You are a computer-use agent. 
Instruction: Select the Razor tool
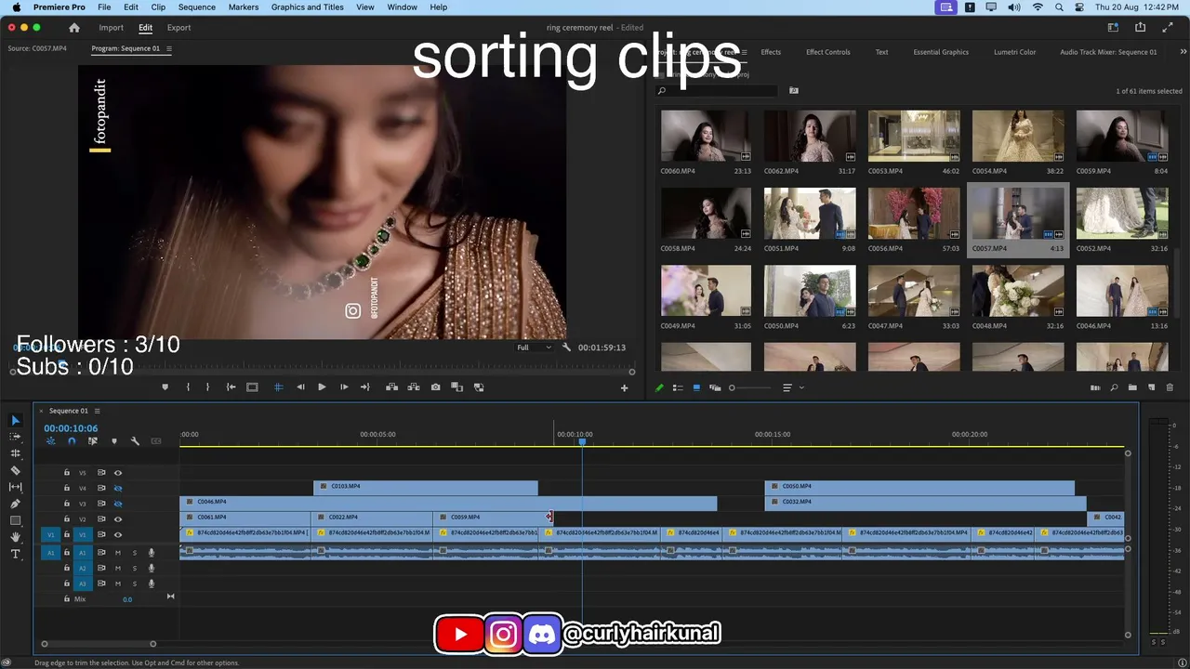[x=15, y=470]
